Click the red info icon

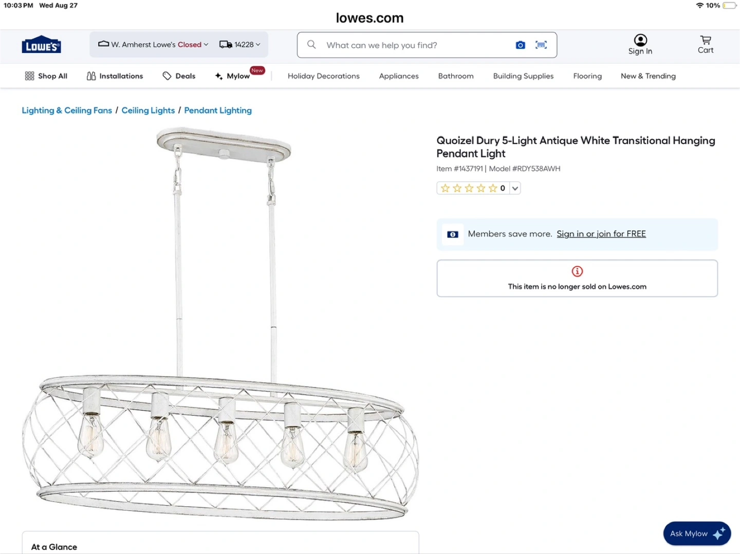[577, 271]
